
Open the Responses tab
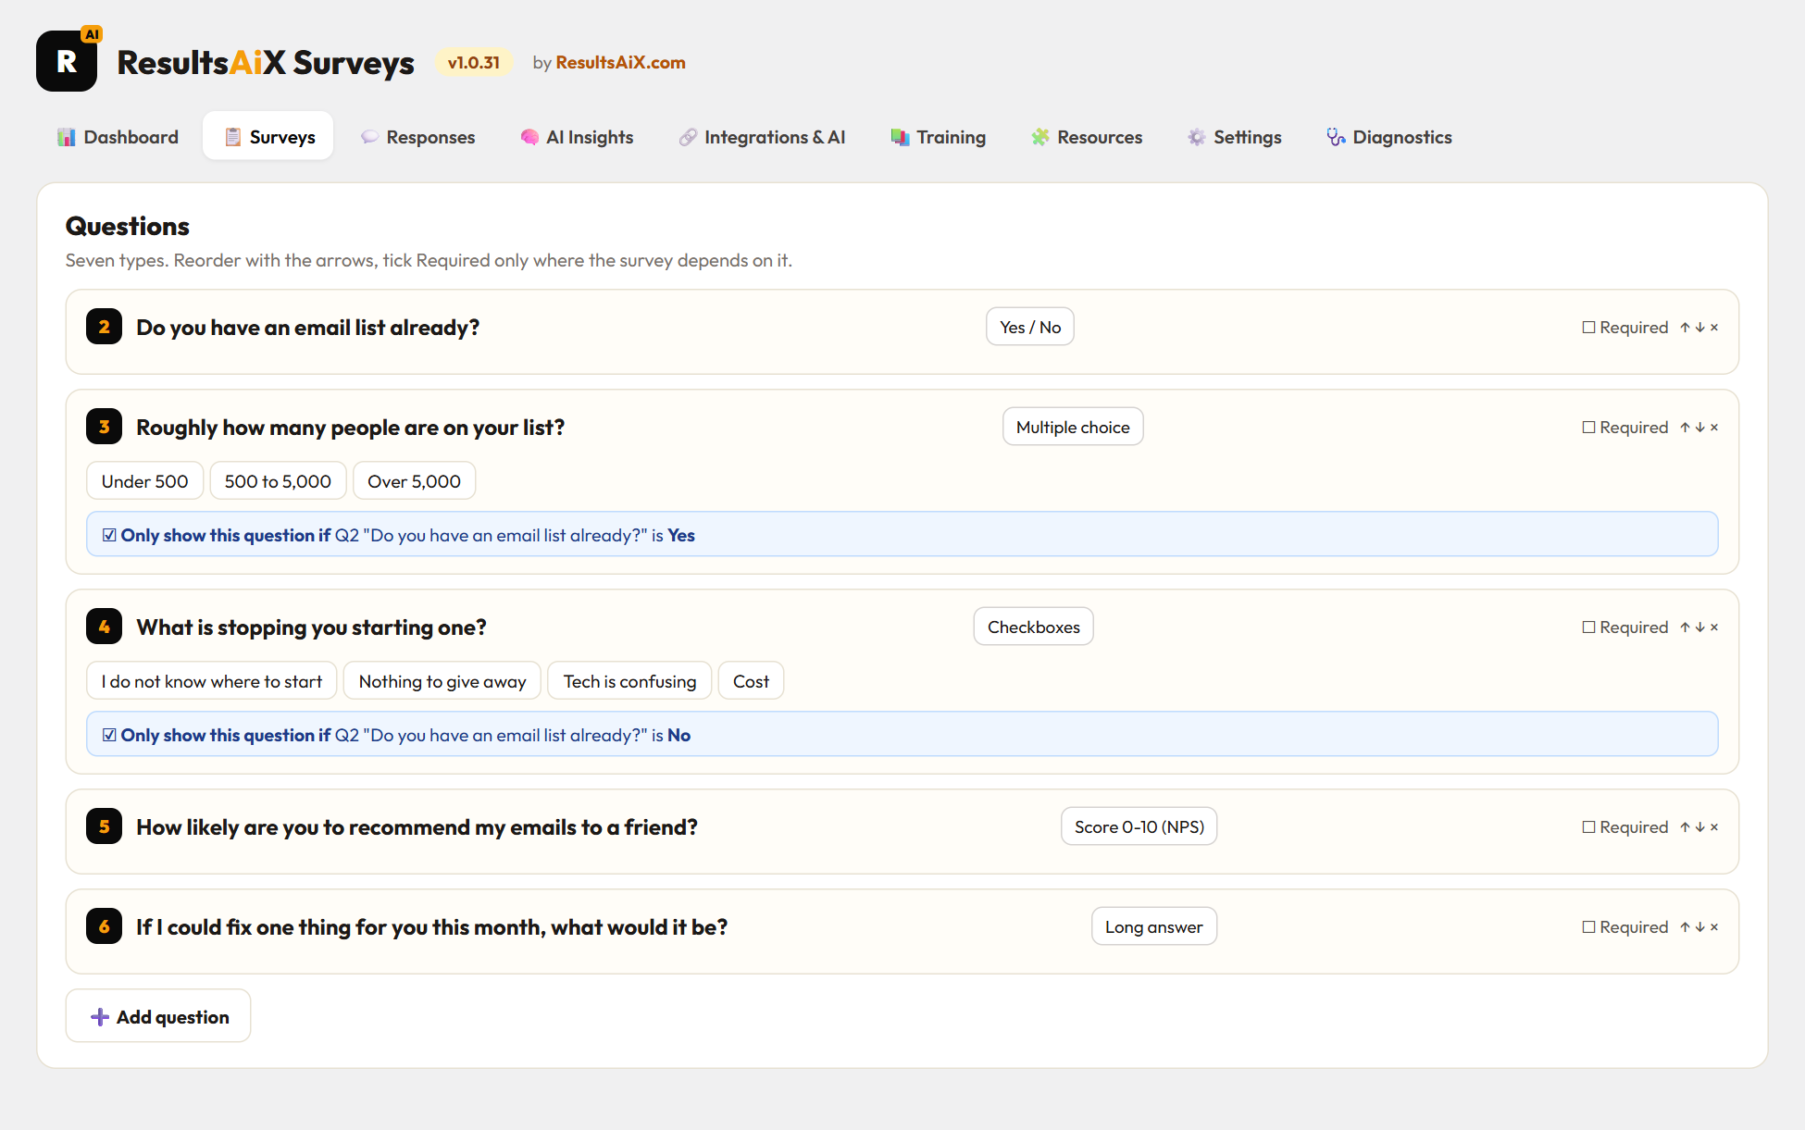pos(417,137)
